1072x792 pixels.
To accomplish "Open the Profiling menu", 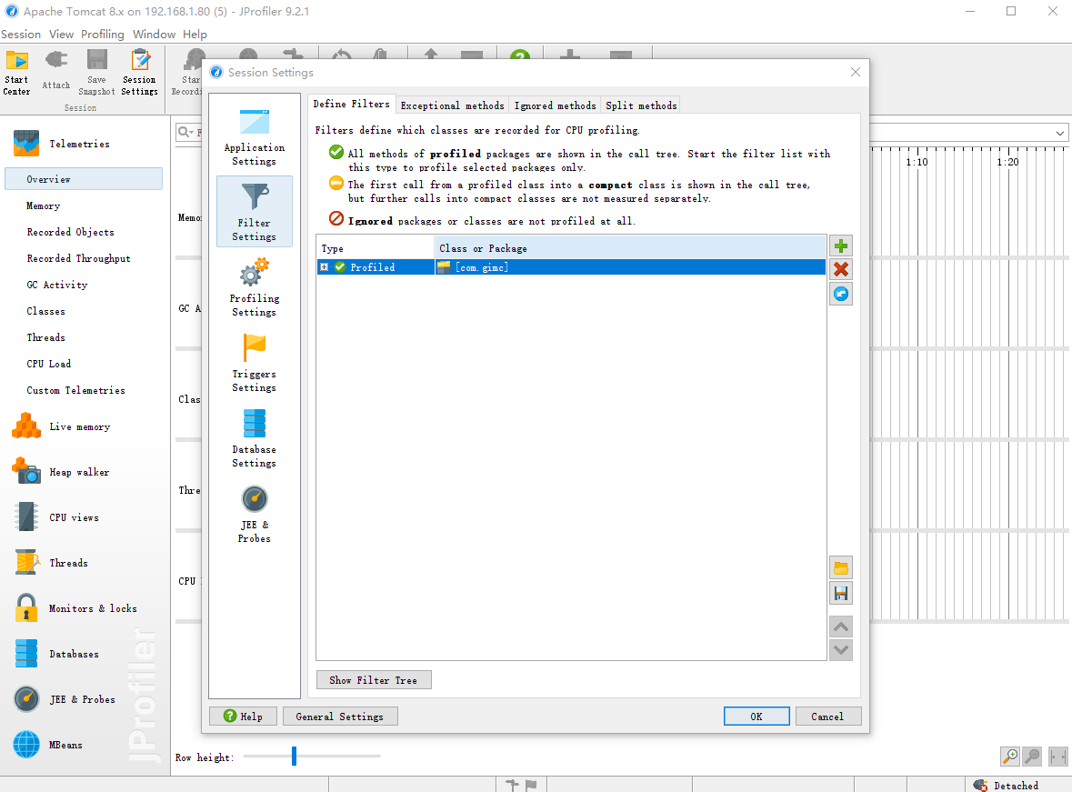I will click(x=103, y=35).
